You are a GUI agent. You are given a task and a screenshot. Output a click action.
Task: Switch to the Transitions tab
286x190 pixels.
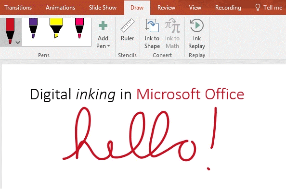[18, 8]
